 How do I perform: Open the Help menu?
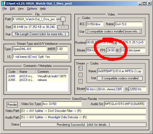point(43,9)
